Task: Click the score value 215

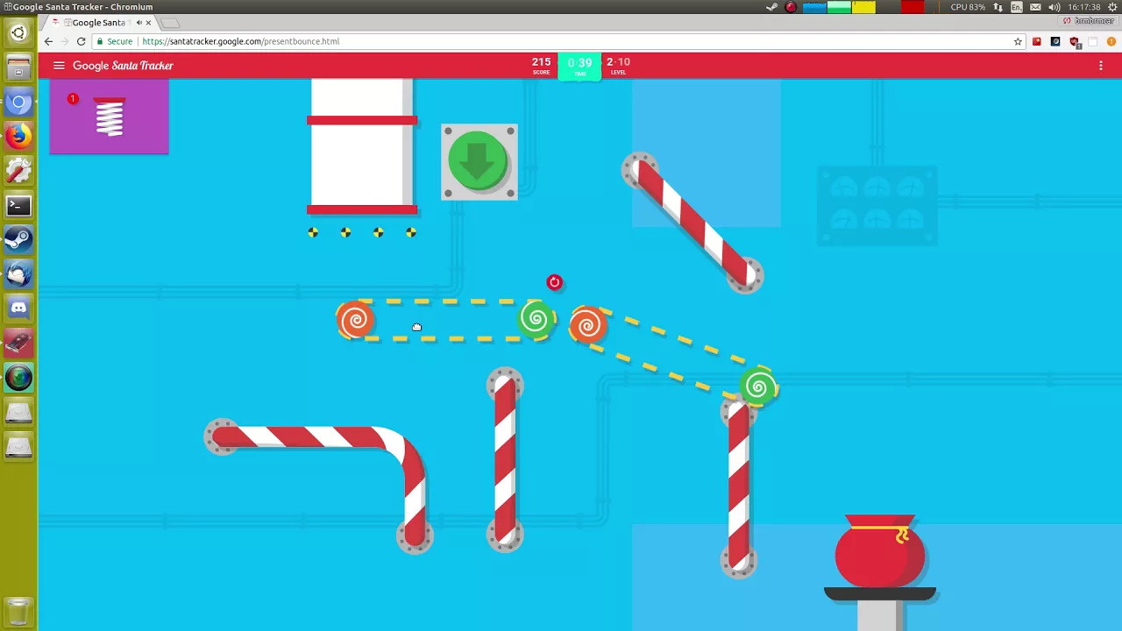Action: [x=541, y=62]
